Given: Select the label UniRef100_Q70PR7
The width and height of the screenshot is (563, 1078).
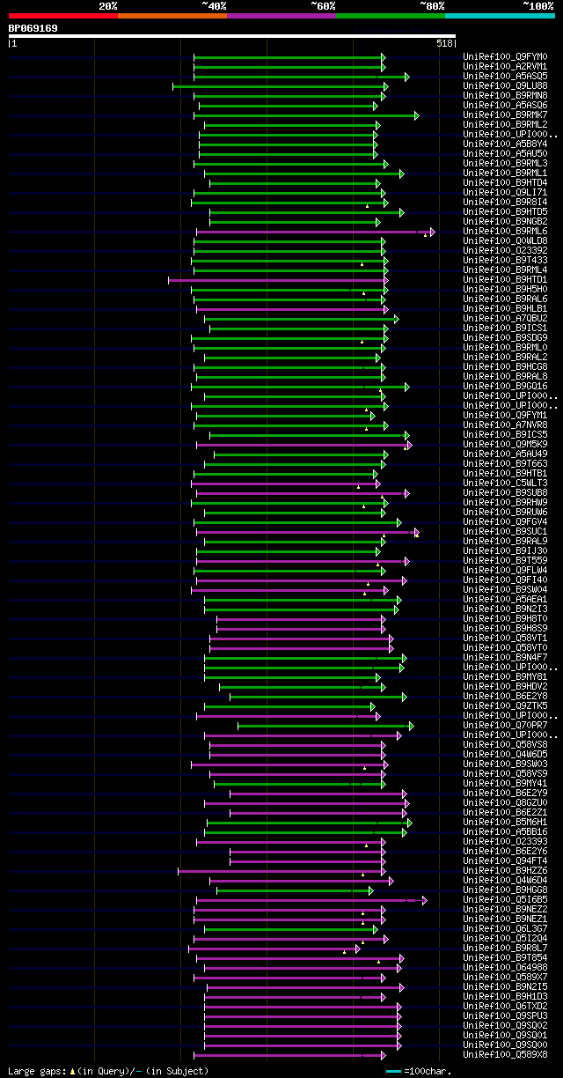Looking at the screenshot, I should (x=505, y=725).
